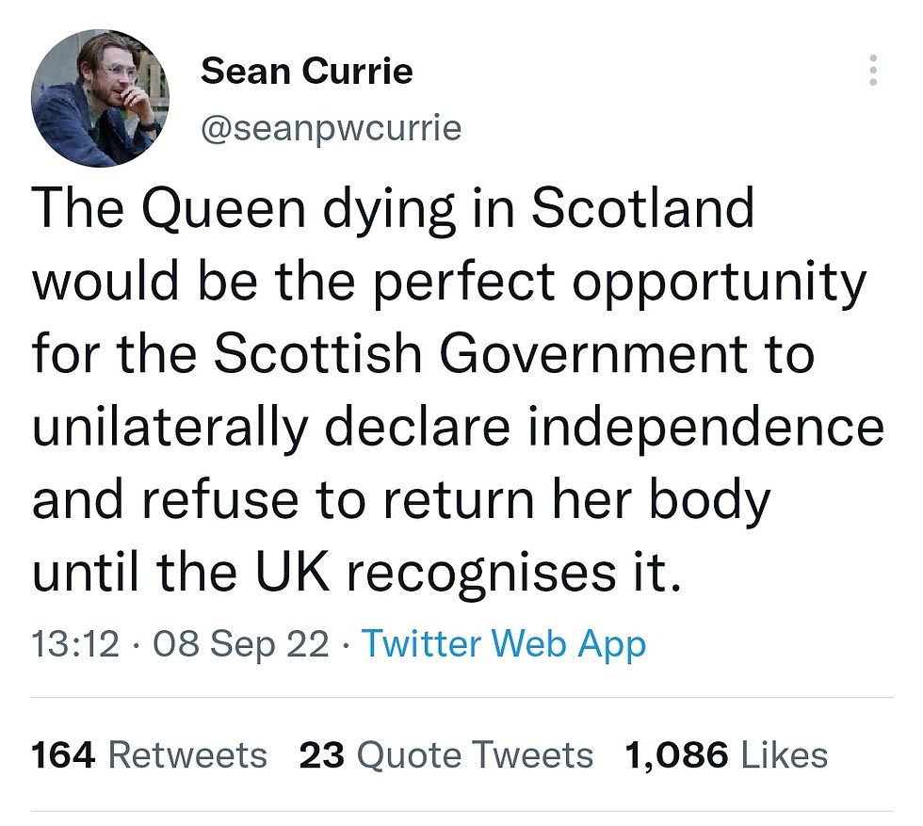Image resolution: width=923 pixels, height=826 pixels.
Task: Visit the @seanpwcurrie handle
Action: [x=331, y=127]
